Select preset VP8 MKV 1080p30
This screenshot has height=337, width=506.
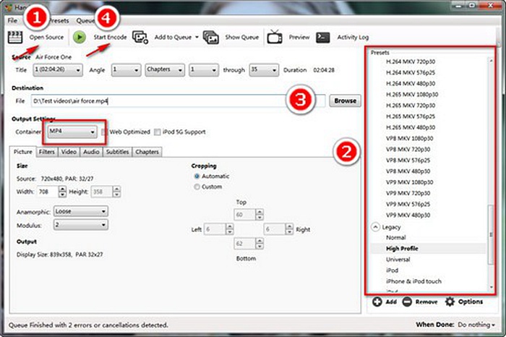(410, 138)
